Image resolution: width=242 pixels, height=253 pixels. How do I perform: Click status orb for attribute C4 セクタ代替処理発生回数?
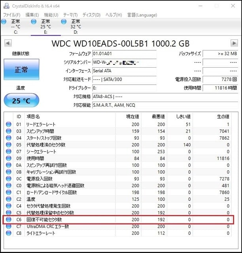click(x=9, y=206)
